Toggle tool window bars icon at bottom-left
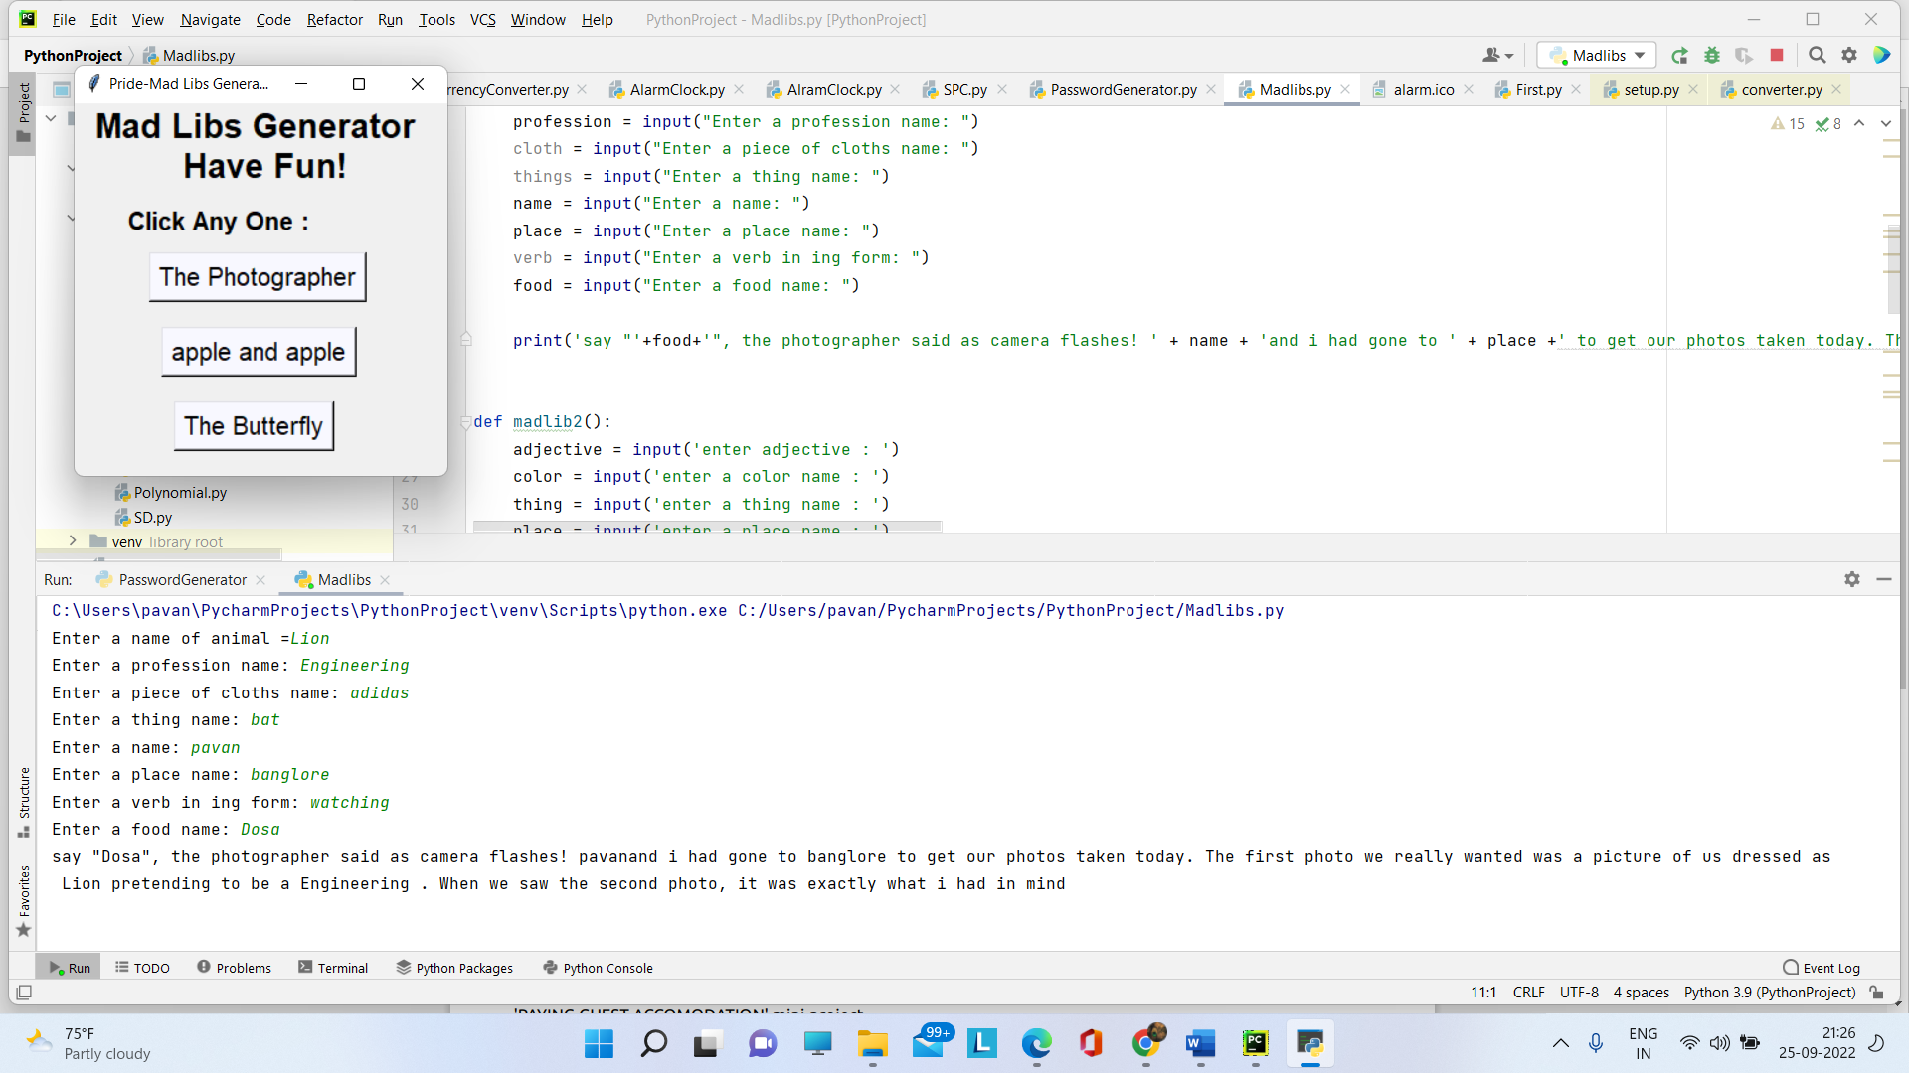The image size is (1909, 1073). tap(25, 992)
